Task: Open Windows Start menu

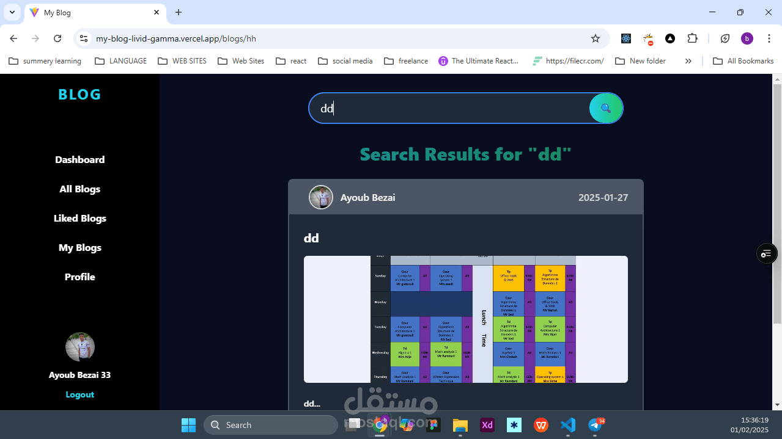Action: 188,425
